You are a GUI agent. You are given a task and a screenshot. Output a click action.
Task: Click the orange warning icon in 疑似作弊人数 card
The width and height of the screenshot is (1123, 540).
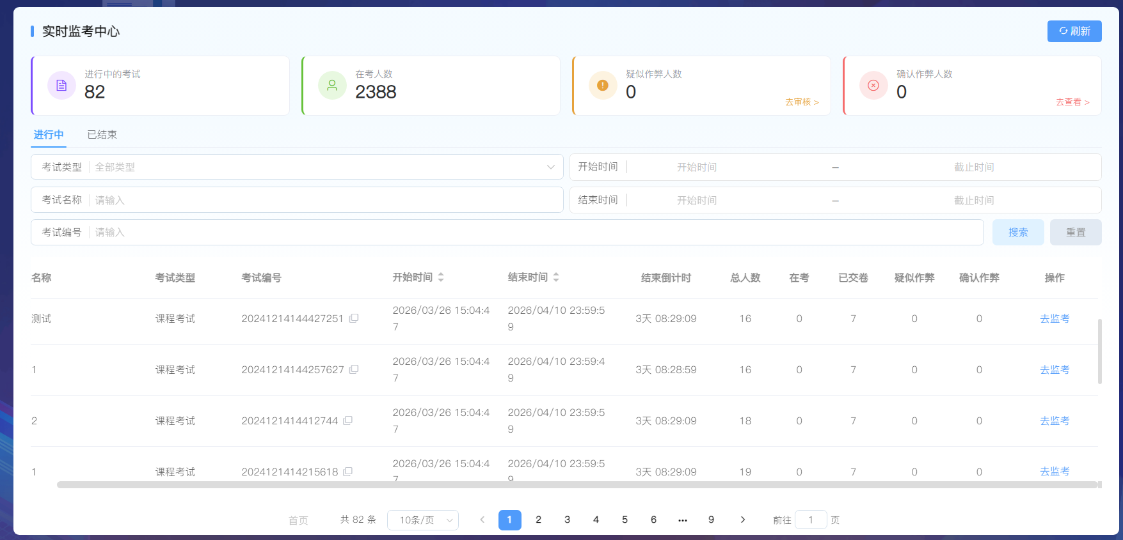(x=603, y=86)
